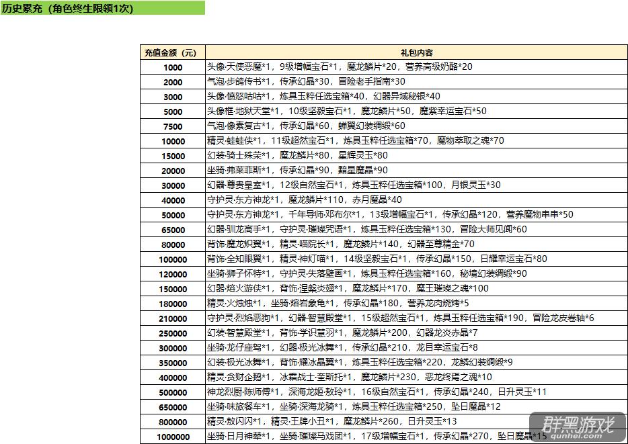Select the reward cell starting 坐骑·味旅餐车

coord(354,407)
